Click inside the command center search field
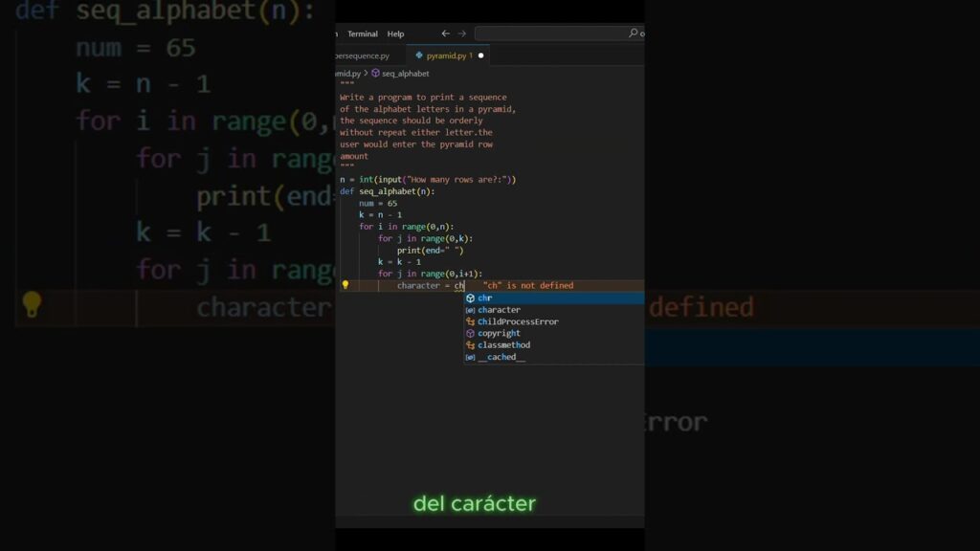 click(x=550, y=33)
